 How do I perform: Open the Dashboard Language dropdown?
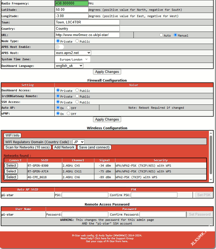pos(69,66)
